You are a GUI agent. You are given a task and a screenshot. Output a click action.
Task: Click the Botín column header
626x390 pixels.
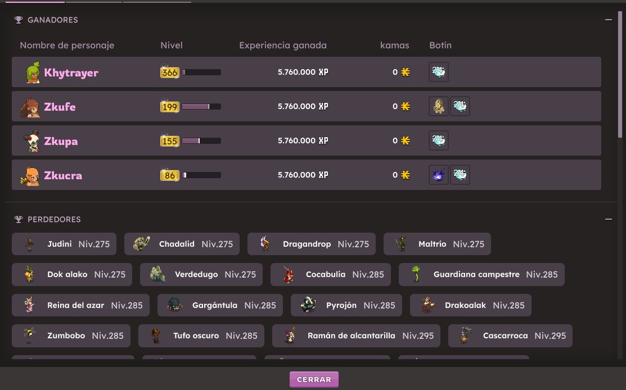440,45
